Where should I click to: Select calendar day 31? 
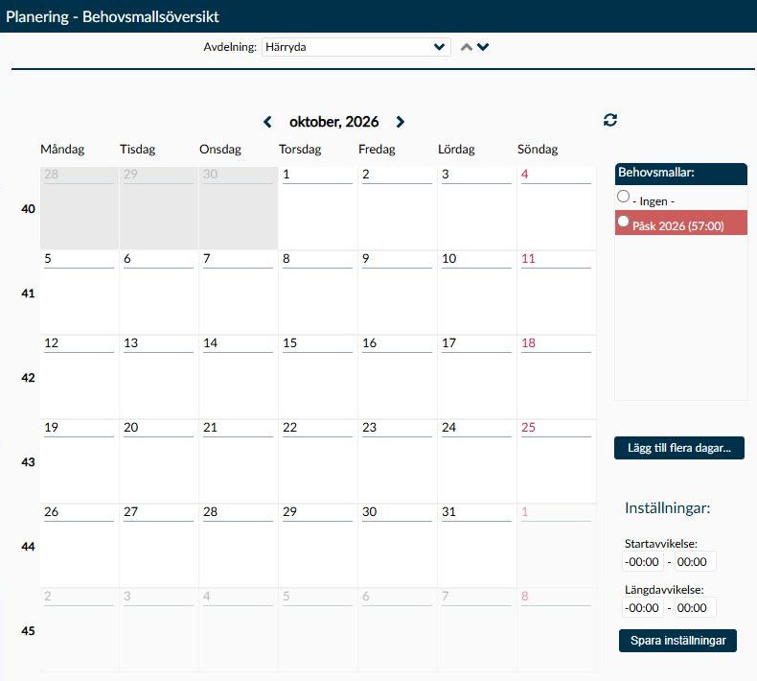pos(476,546)
